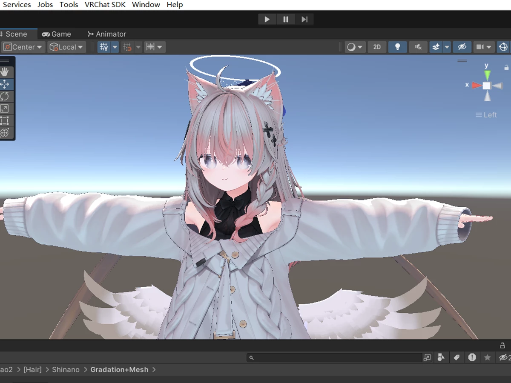
Task: Select the Rect transform tool
Action: click(5, 120)
